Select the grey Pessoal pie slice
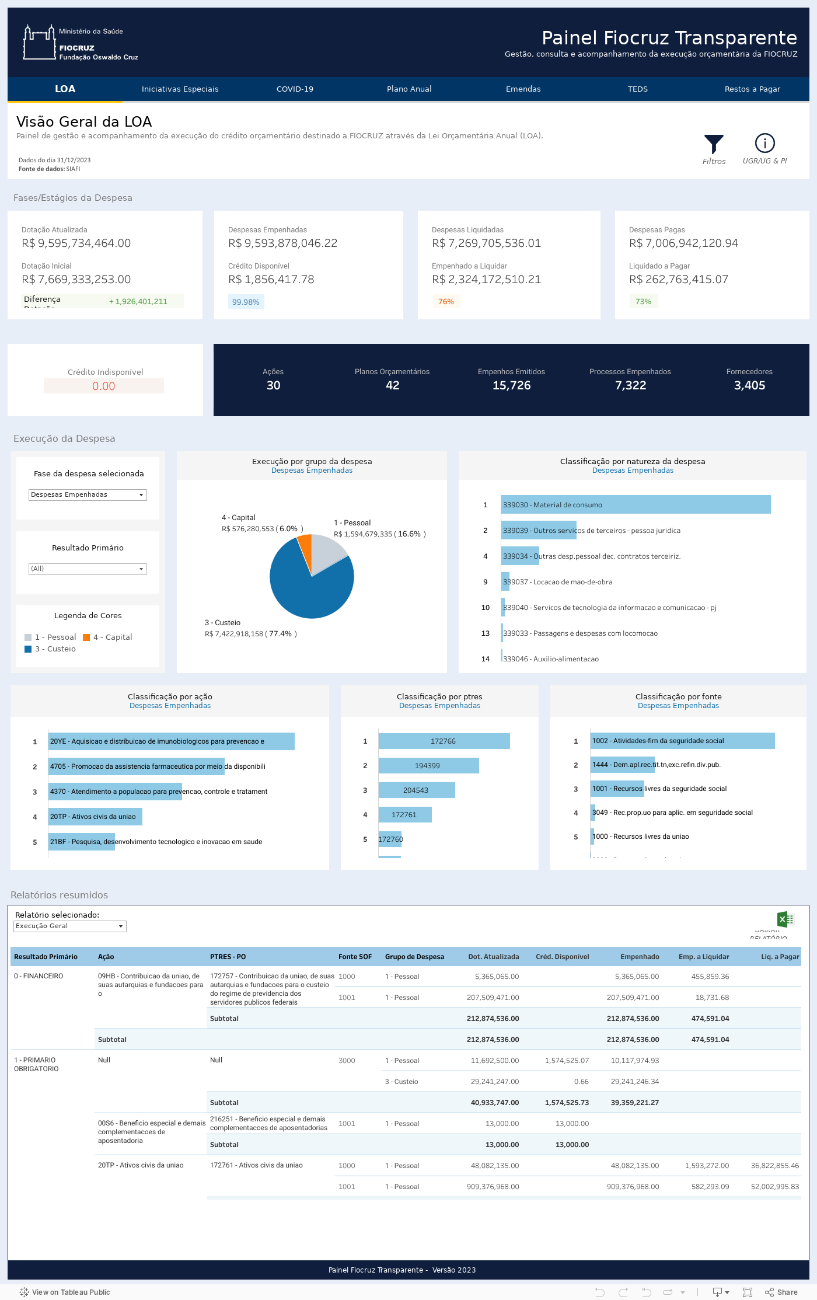Viewport: 817px width, 1300px height. [x=327, y=553]
